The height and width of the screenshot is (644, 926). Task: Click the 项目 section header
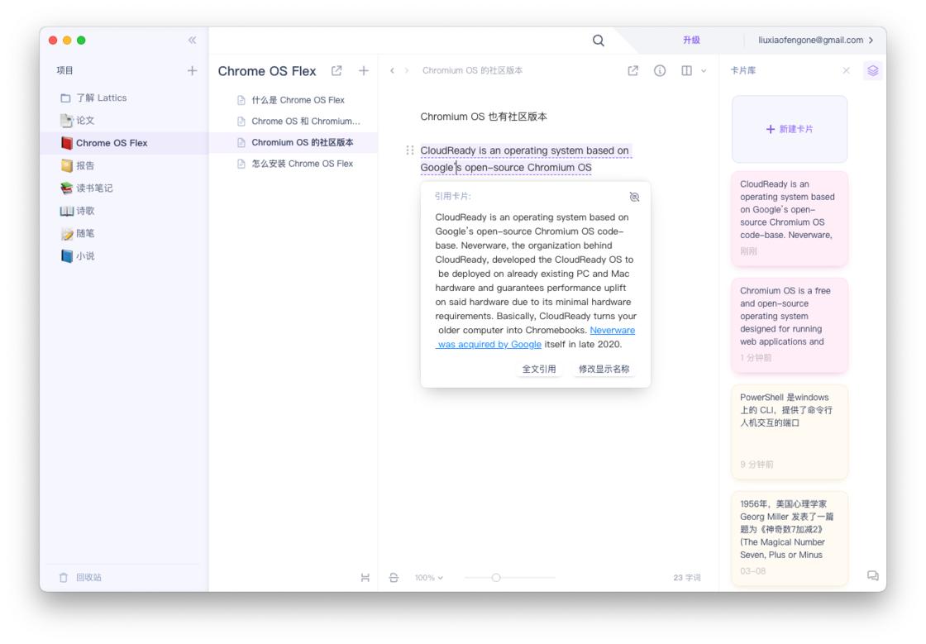[x=65, y=71]
